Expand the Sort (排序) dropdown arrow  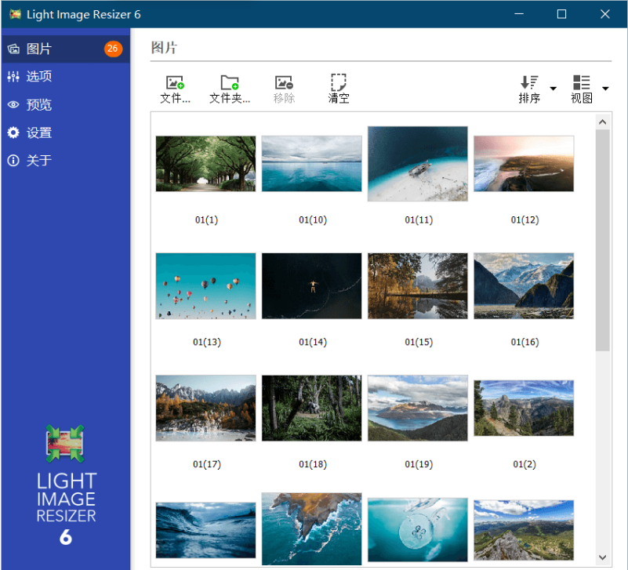pyautogui.click(x=553, y=89)
